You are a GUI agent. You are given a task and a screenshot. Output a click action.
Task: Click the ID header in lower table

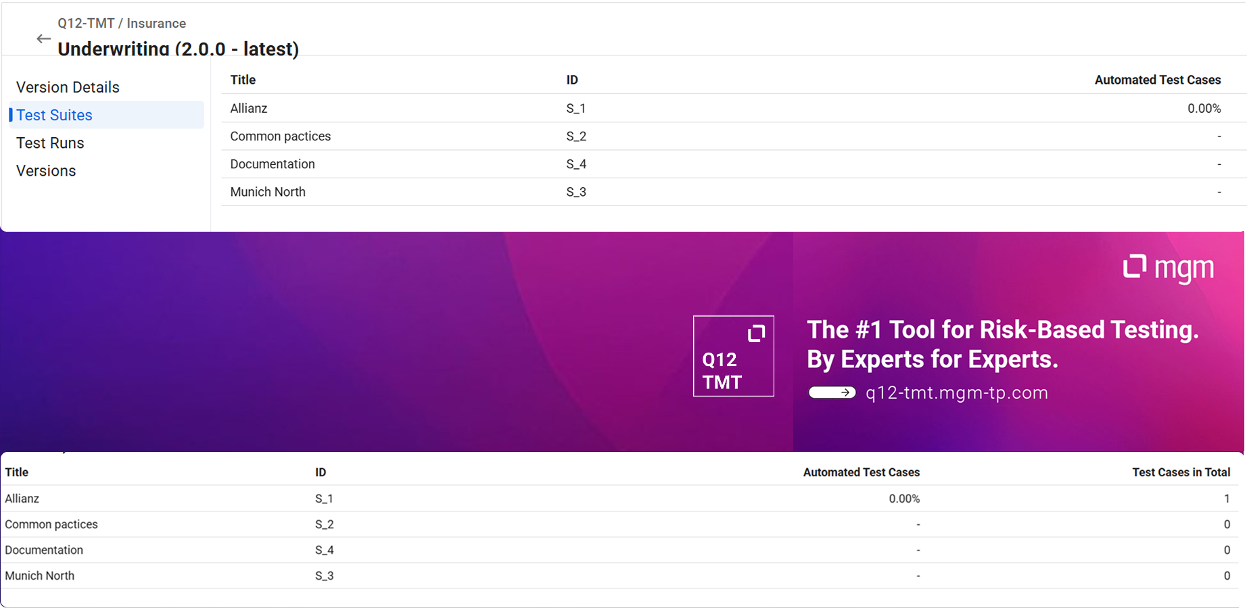coord(321,472)
